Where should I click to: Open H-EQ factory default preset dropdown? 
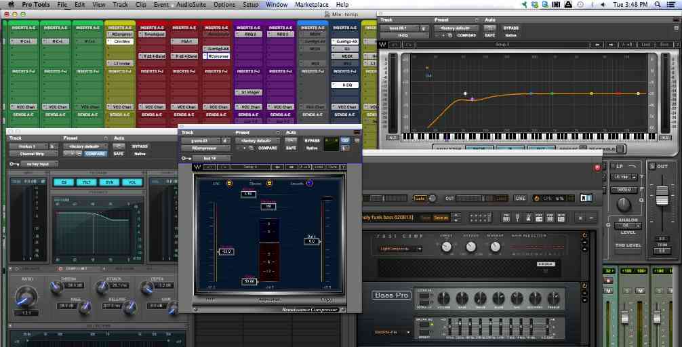tap(457, 28)
